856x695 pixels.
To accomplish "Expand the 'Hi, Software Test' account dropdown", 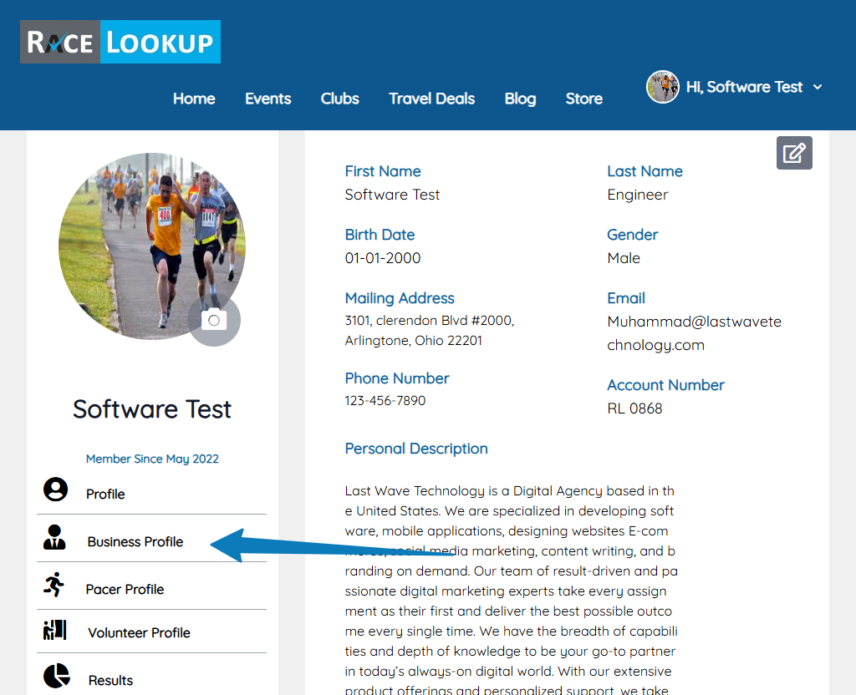I will (x=816, y=87).
